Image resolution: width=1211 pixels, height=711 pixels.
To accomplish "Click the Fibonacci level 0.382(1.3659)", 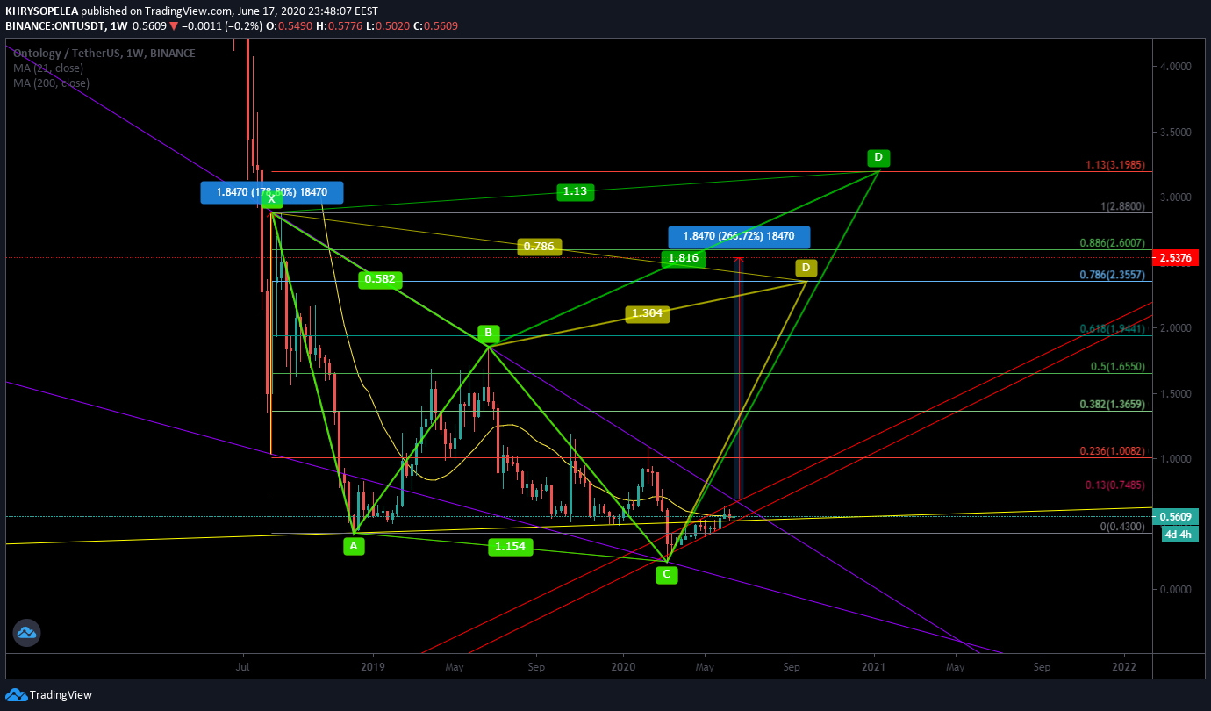I will (x=1111, y=405).
